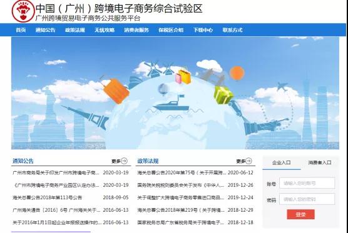This screenshot has height=233, width=348.
Task: Click the date 2018-09-05 in notice list
Action: 116,197
